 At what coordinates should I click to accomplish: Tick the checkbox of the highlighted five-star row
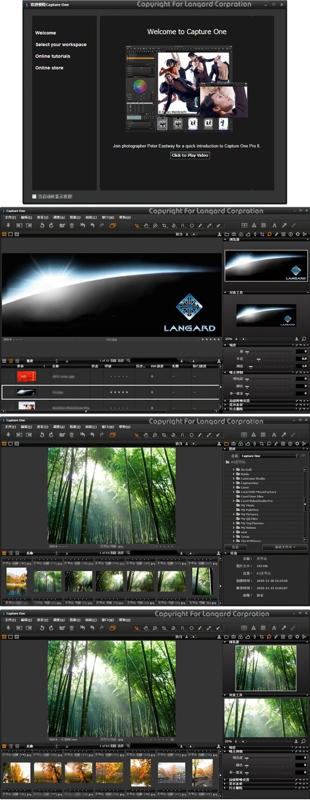click(11, 393)
